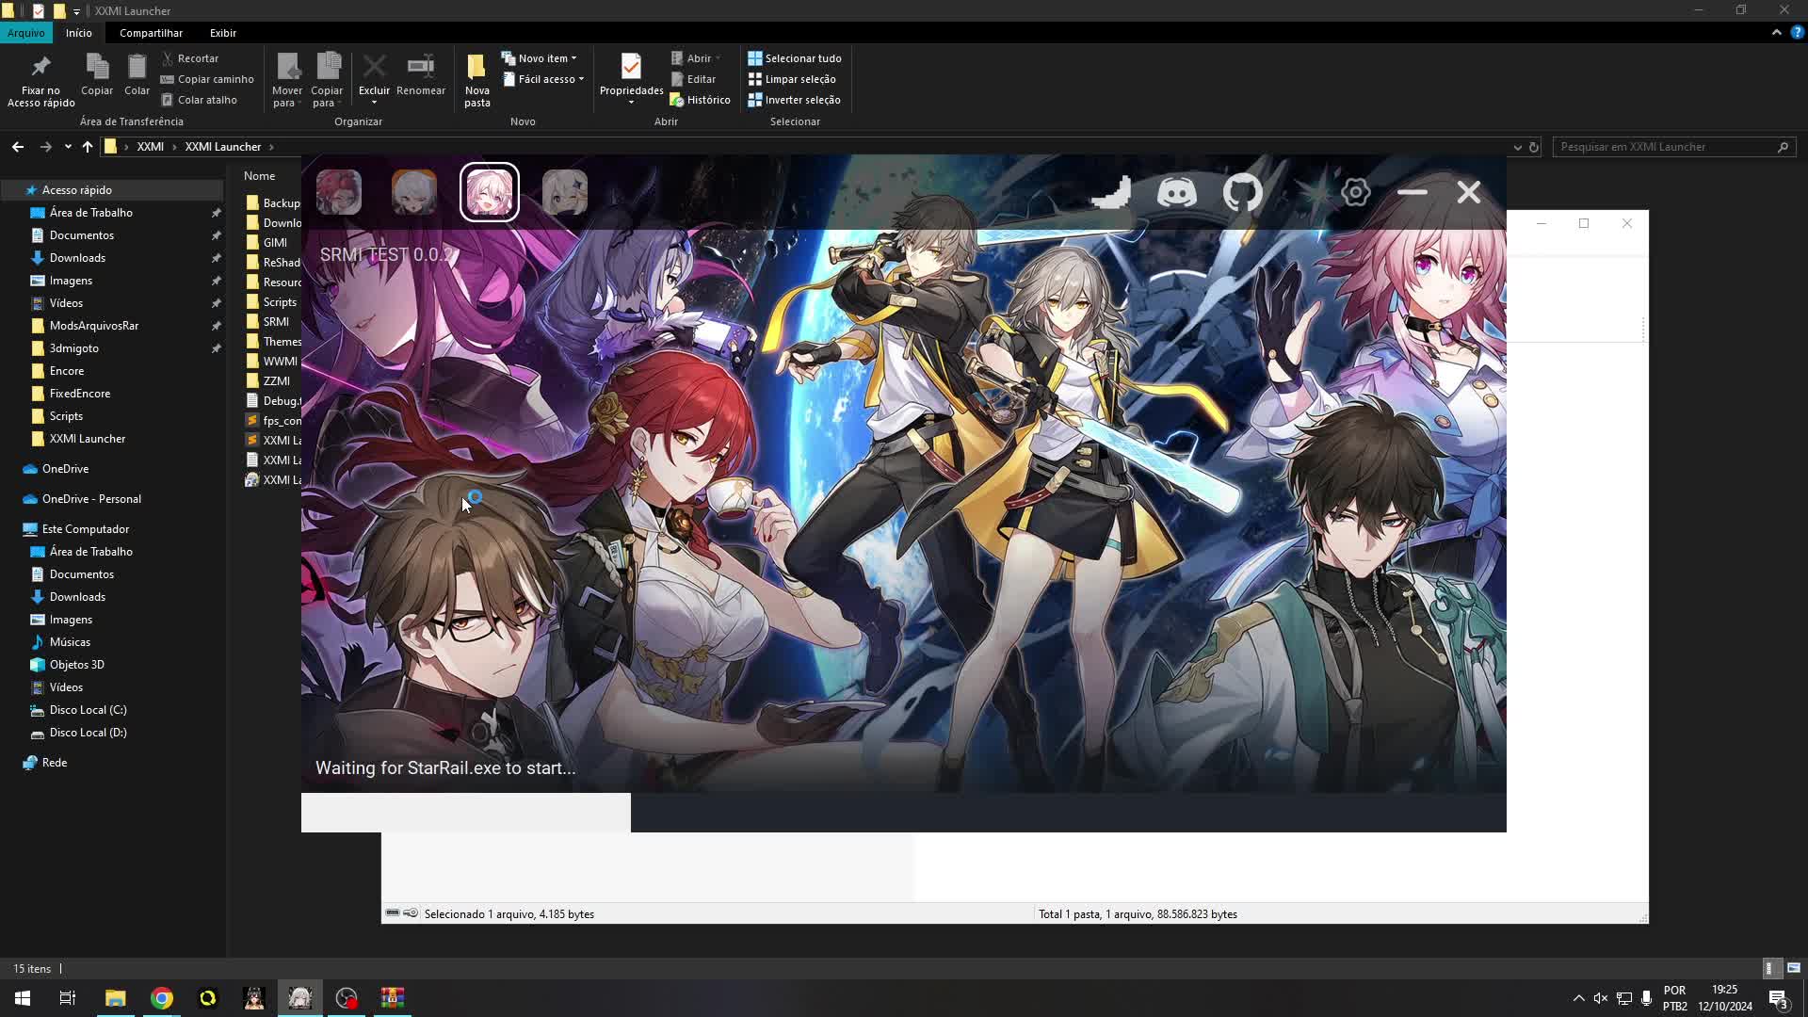Select the fourth game icon with blonde character

pyautogui.click(x=565, y=192)
